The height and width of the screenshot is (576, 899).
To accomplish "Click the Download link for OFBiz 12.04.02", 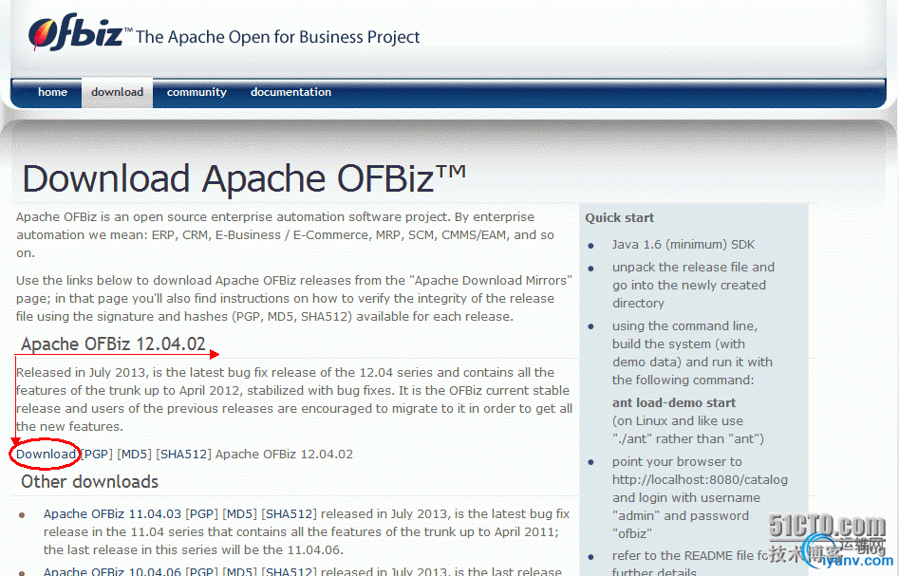I will tap(46, 454).
